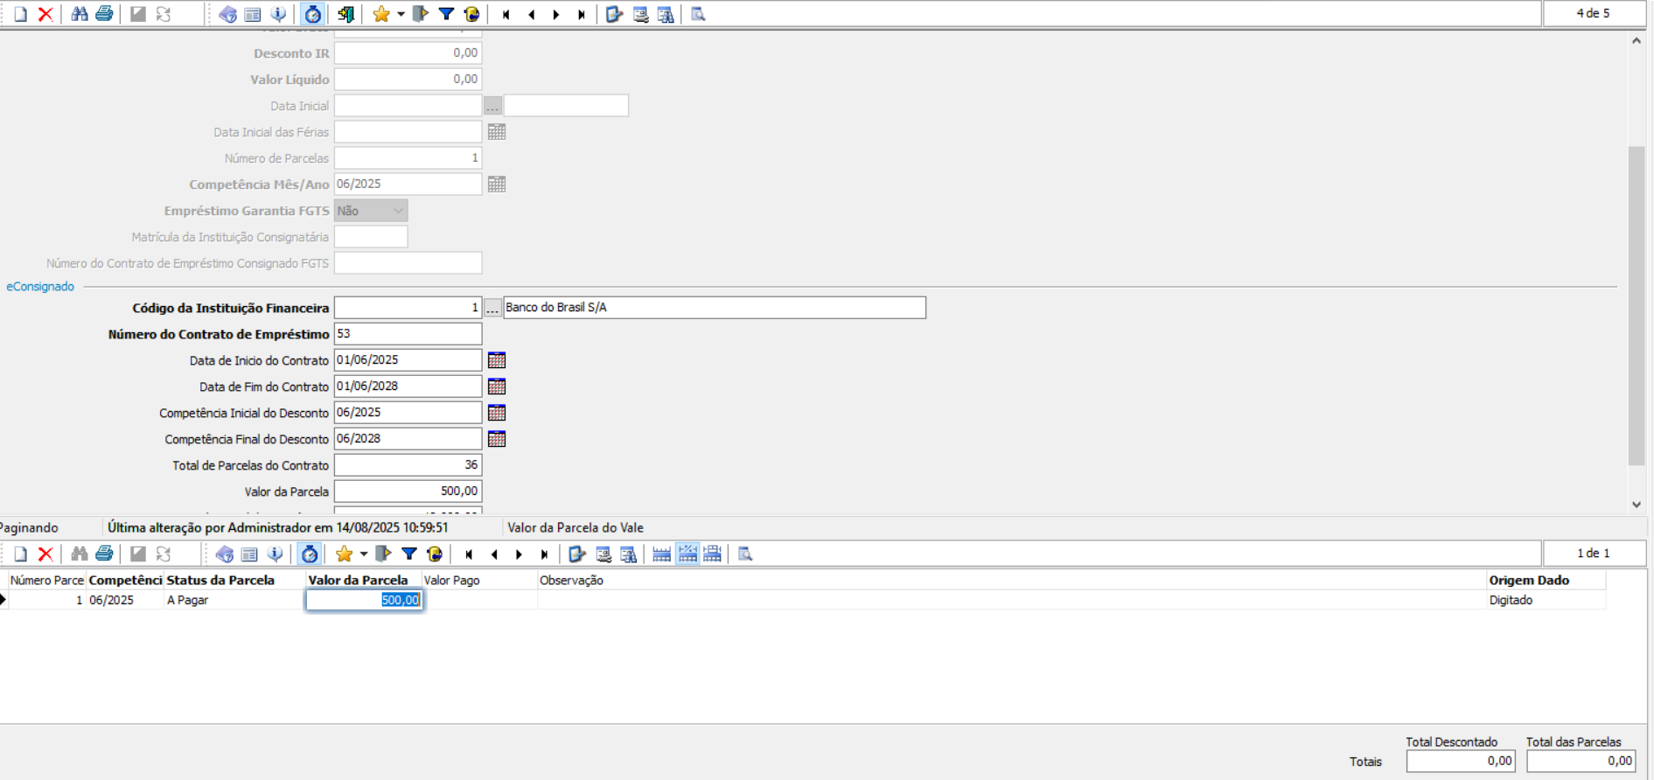The width and height of the screenshot is (1654, 780).
Task: Toggle the highlighted middle grid layout button
Action: [687, 554]
